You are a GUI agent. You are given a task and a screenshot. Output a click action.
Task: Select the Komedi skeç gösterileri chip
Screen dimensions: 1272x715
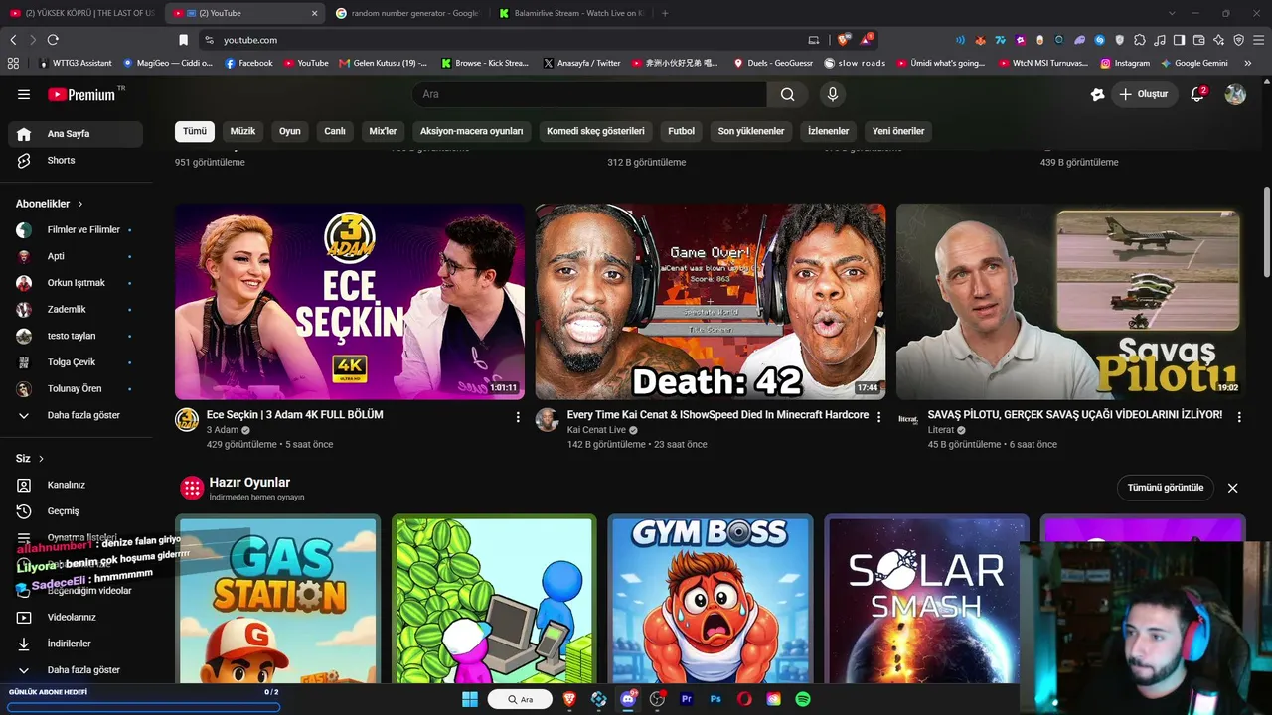595,131
